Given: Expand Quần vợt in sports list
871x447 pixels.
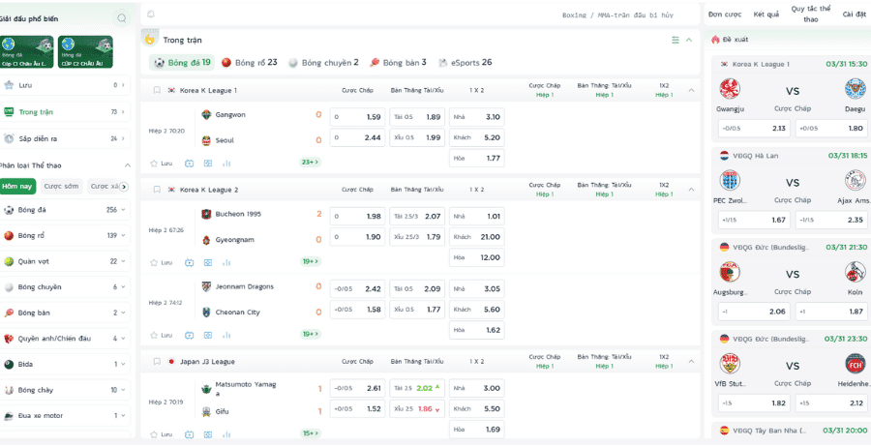Looking at the screenshot, I should [65, 261].
